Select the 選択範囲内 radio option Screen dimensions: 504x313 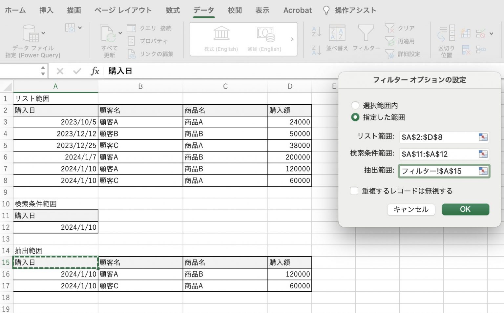tap(355, 105)
